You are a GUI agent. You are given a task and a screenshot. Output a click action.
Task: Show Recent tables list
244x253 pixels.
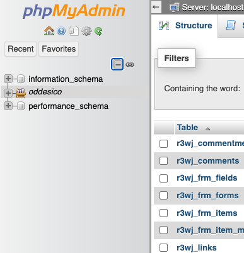(21, 49)
